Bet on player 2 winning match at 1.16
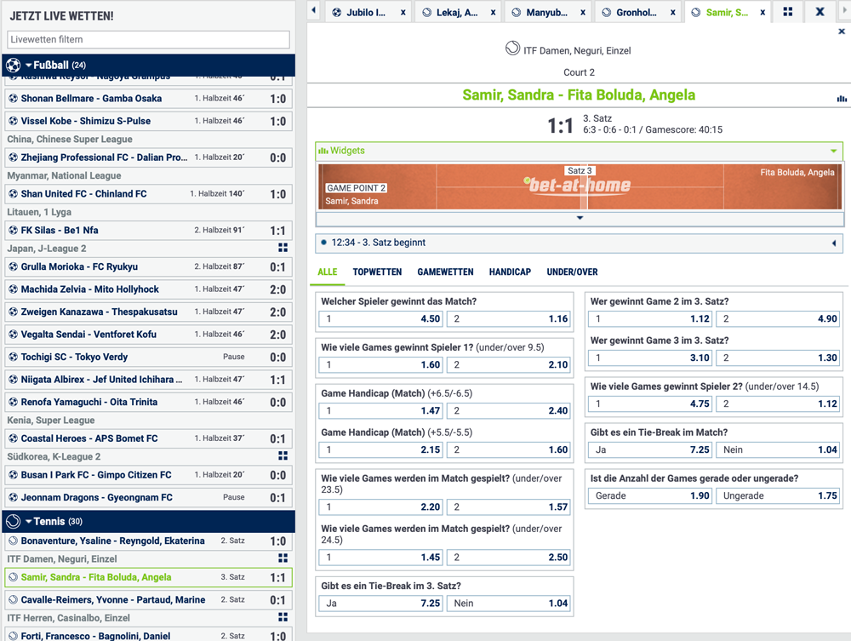Image resolution: width=851 pixels, height=641 pixels. pyautogui.click(x=509, y=318)
